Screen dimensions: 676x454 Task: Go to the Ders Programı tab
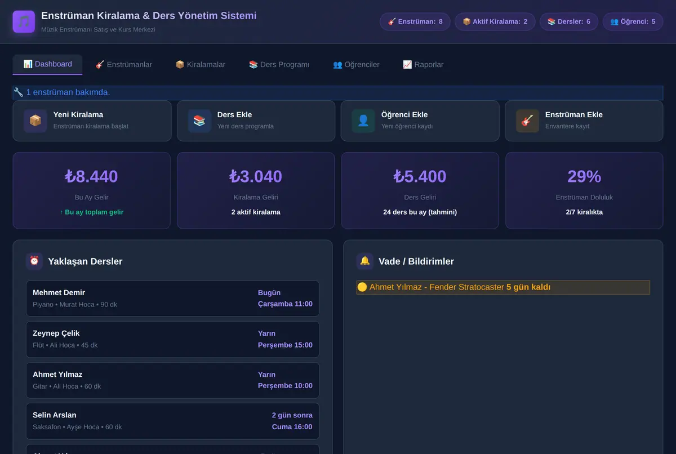(x=279, y=65)
